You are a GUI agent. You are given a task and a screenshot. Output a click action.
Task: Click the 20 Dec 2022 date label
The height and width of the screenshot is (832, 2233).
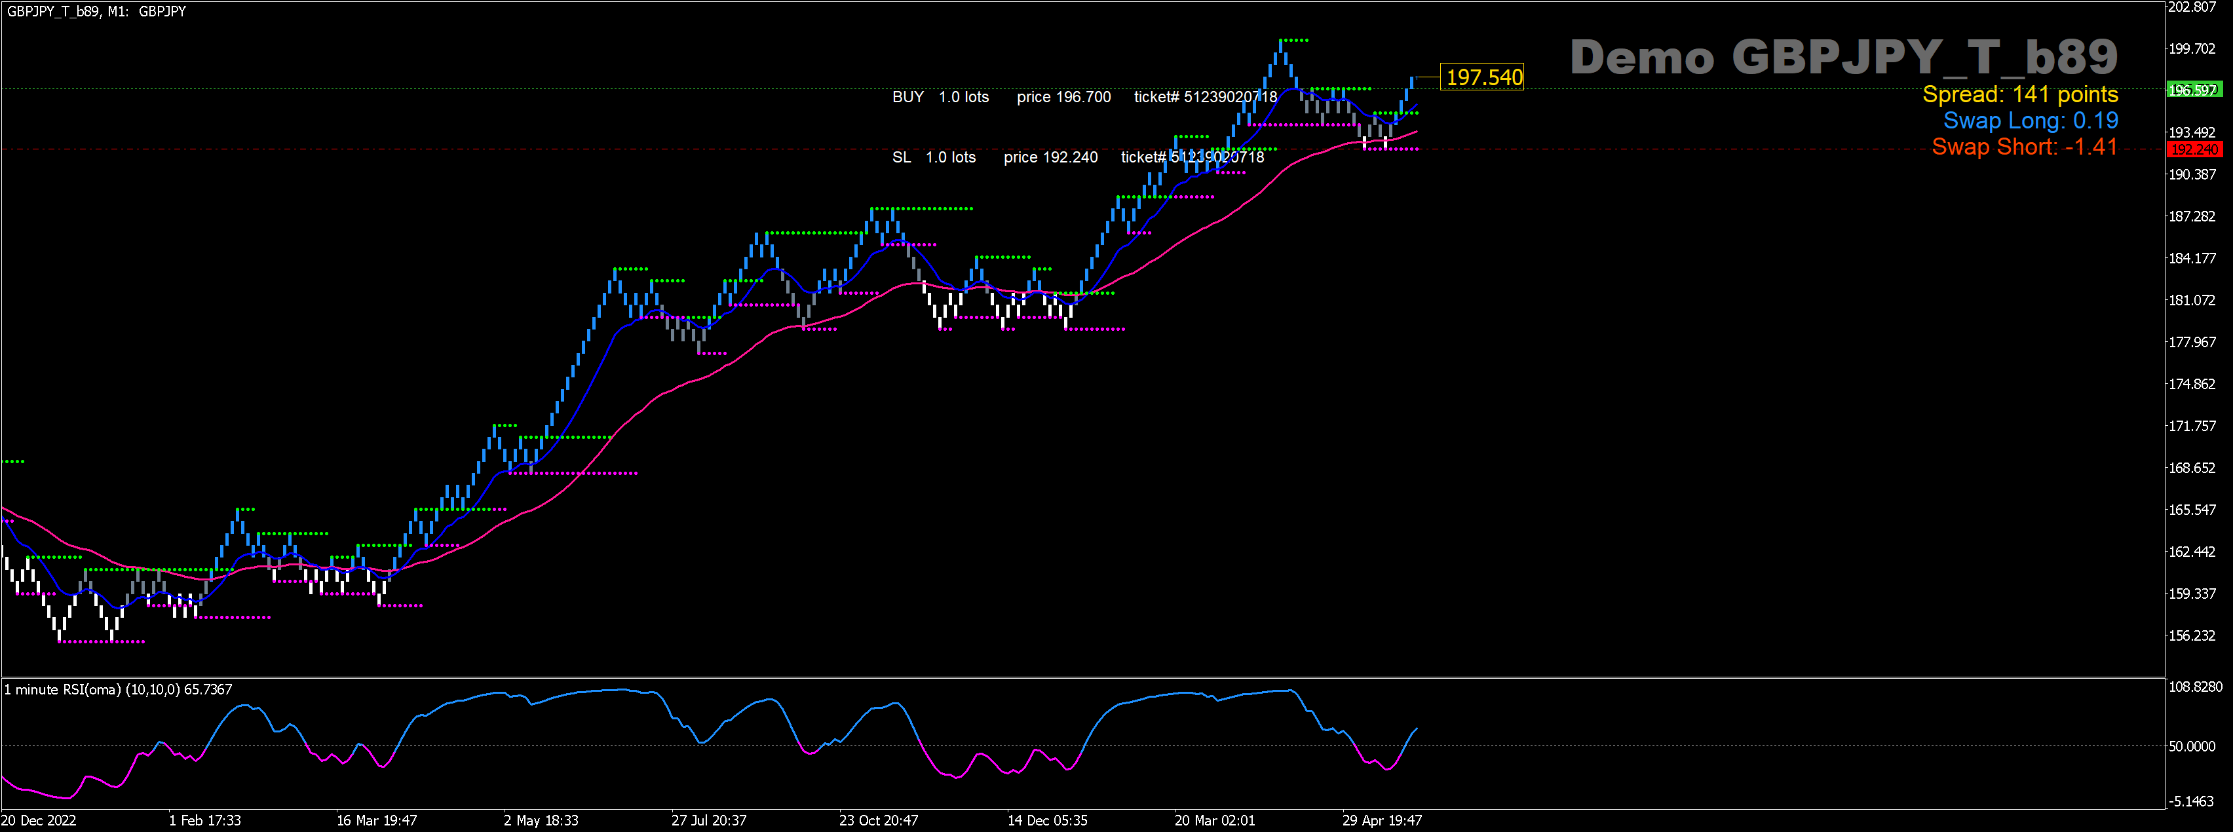pos(39,820)
